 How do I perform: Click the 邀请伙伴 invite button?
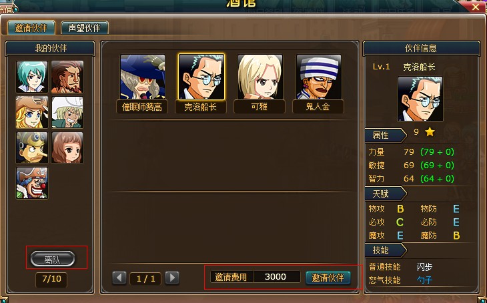click(328, 278)
